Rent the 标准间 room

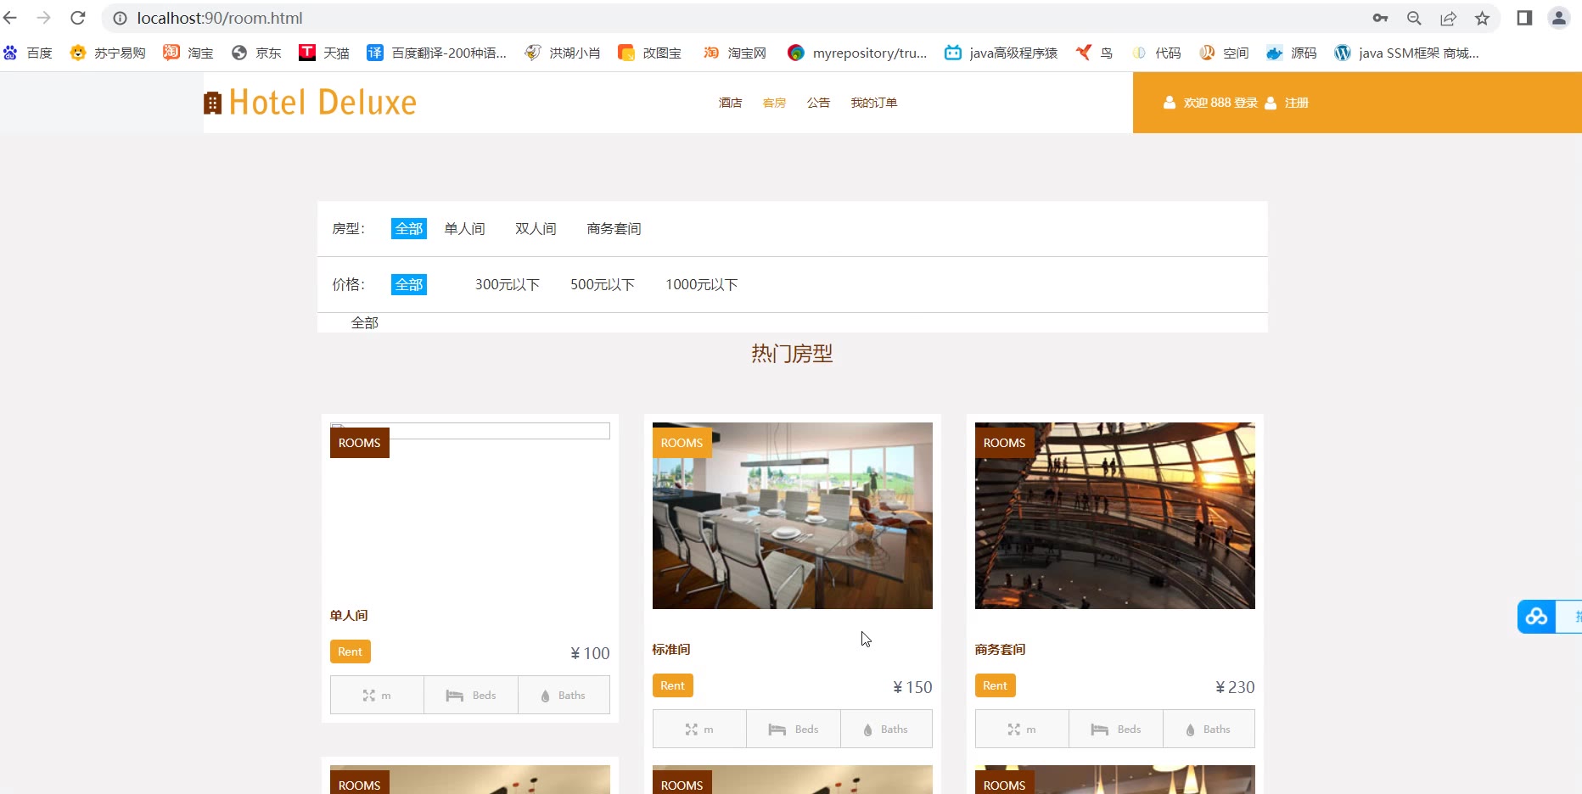click(673, 685)
